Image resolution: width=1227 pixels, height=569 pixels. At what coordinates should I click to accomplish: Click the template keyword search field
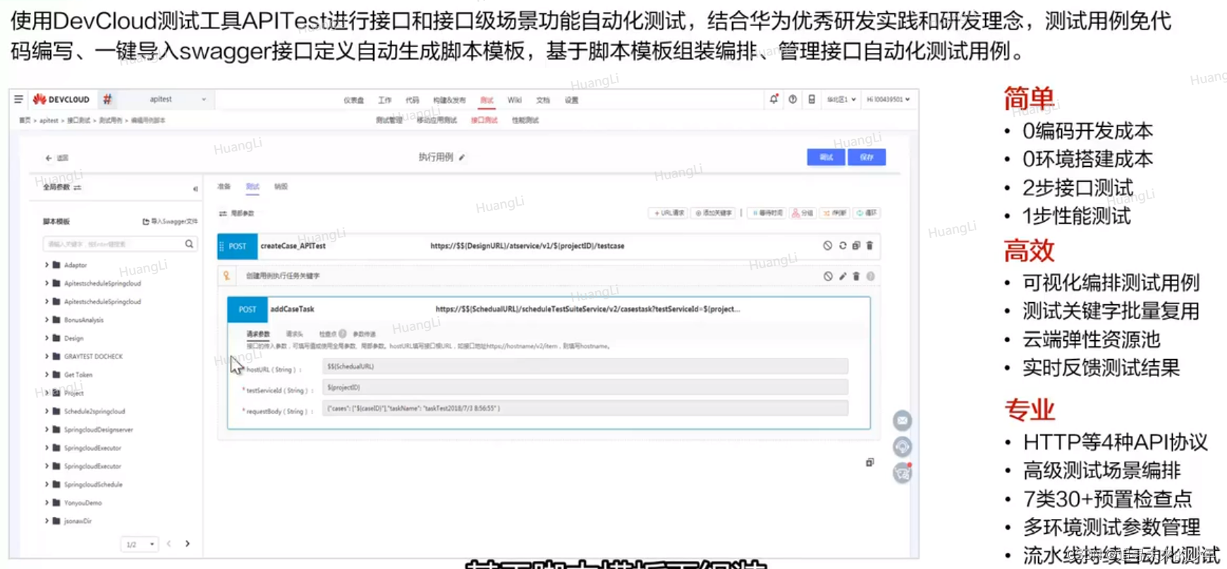113,244
